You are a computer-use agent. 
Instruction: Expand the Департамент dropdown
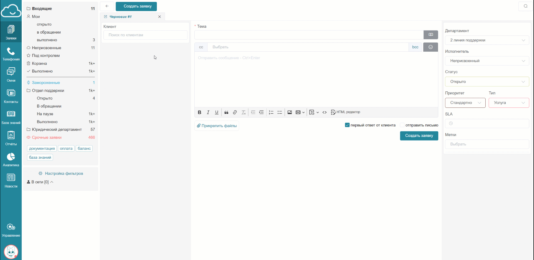487,40
